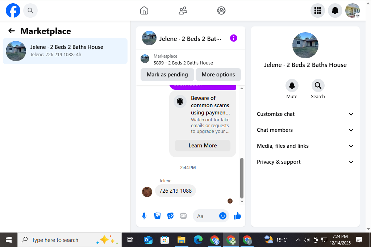Open the Windows notification center icon
Viewport: 371px width, 247px height.
(x=359, y=240)
